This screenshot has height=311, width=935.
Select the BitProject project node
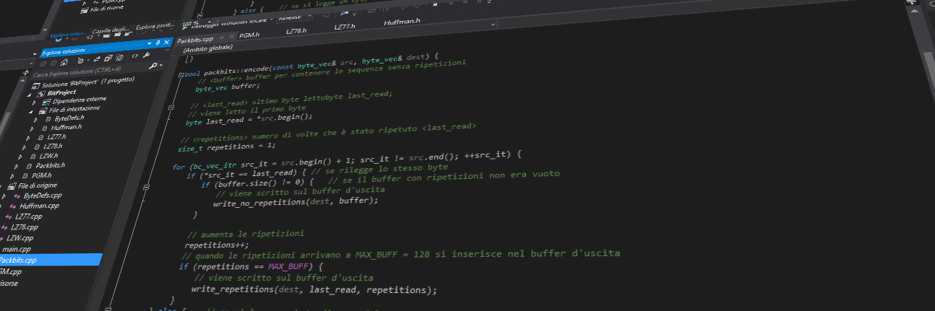click(62, 92)
